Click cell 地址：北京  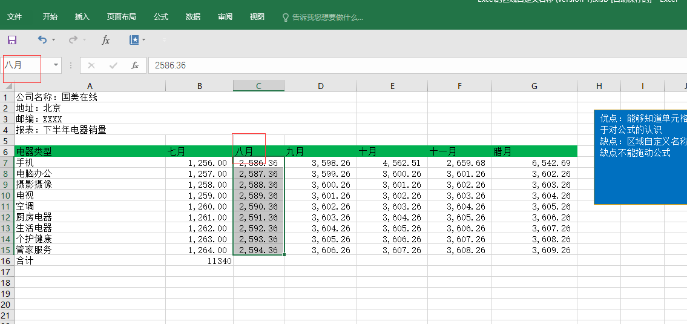tap(90, 108)
